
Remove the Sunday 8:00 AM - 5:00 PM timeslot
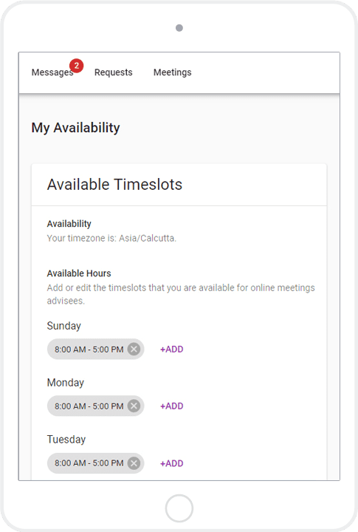[x=134, y=349]
